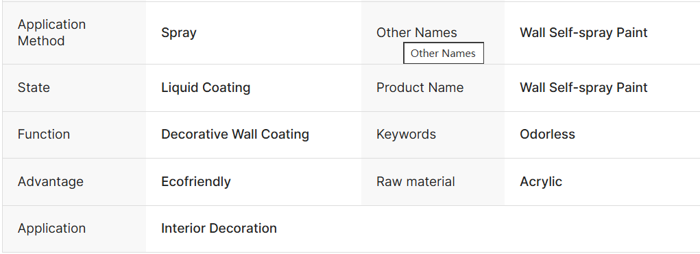Select the Product Name value Wall Self-spray Paint
This screenshot has height=254, width=700.
click(x=583, y=88)
